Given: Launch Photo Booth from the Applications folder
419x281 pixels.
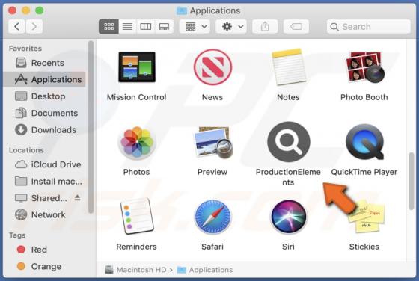Looking at the screenshot, I should point(364,67).
